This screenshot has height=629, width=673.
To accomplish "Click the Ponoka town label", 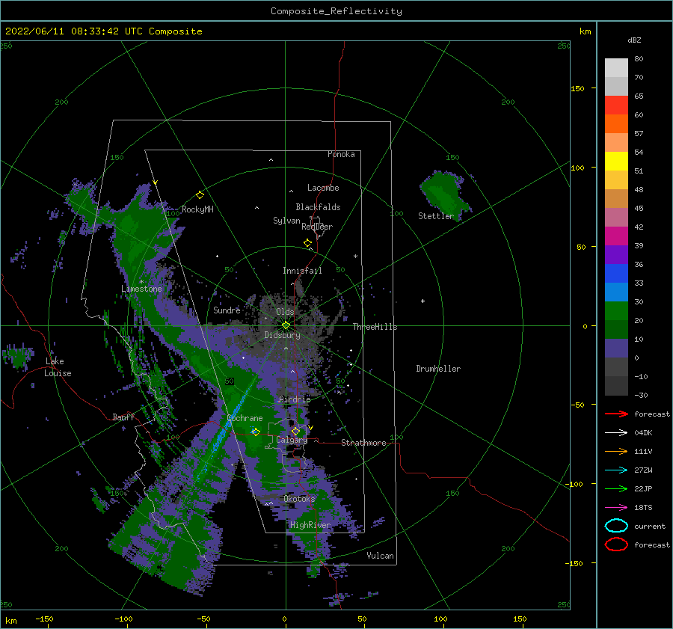I will tap(341, 154).
